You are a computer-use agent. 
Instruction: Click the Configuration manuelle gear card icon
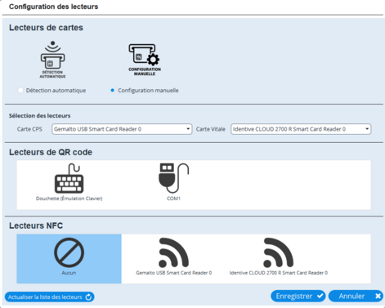tap(145, 60)
